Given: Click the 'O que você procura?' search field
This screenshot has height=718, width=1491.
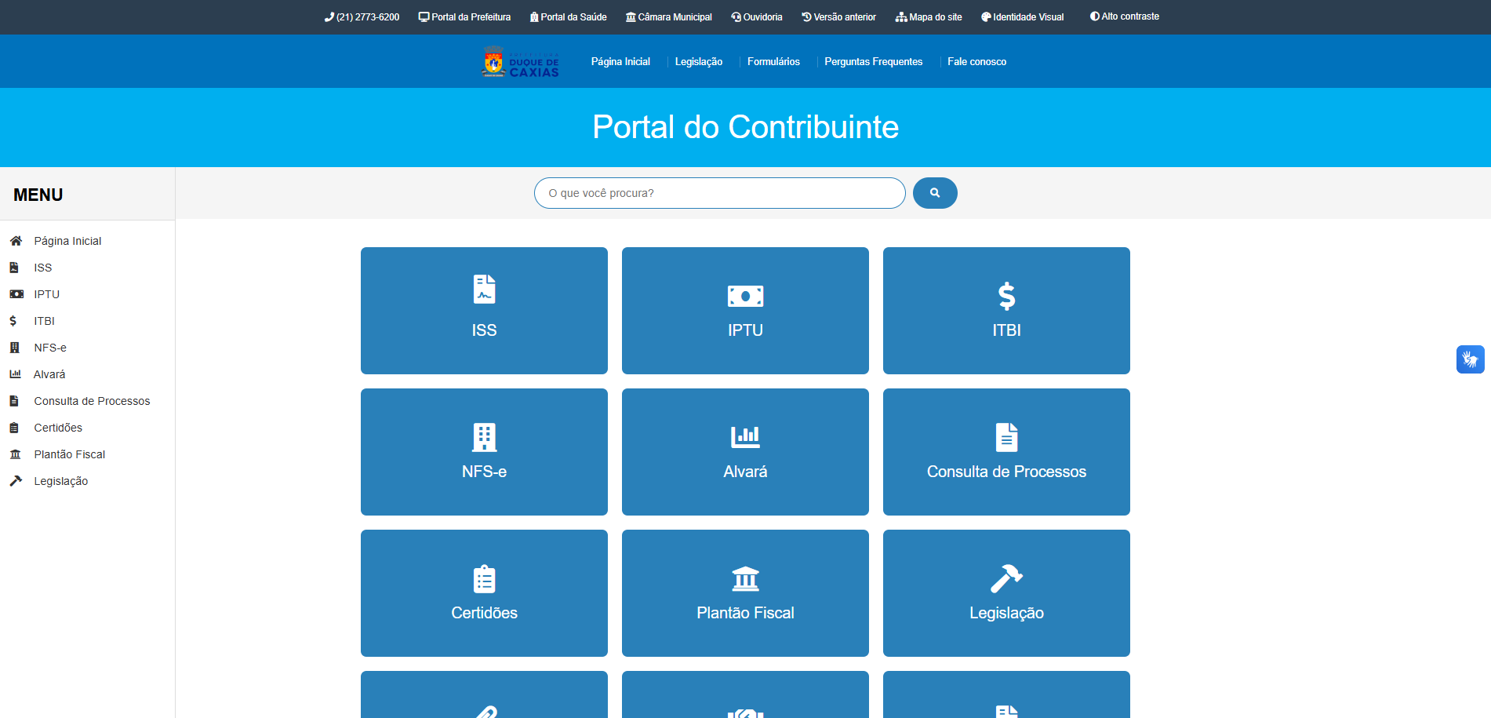Looking at the screenshot, I should (x=719, y=193).
